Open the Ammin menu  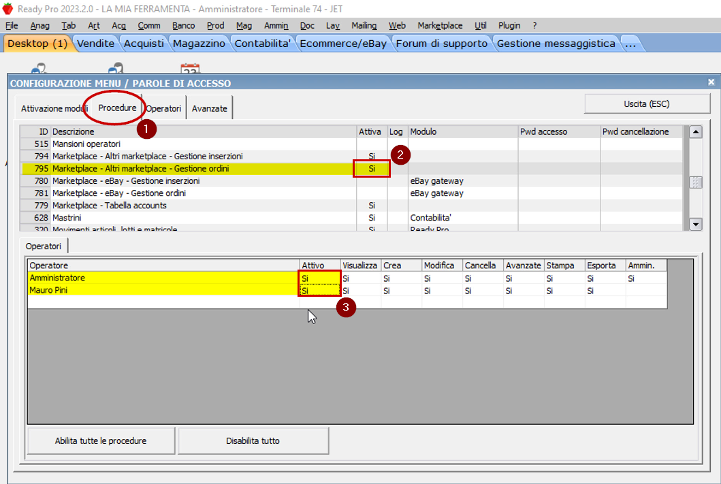(x=276, y=26)
